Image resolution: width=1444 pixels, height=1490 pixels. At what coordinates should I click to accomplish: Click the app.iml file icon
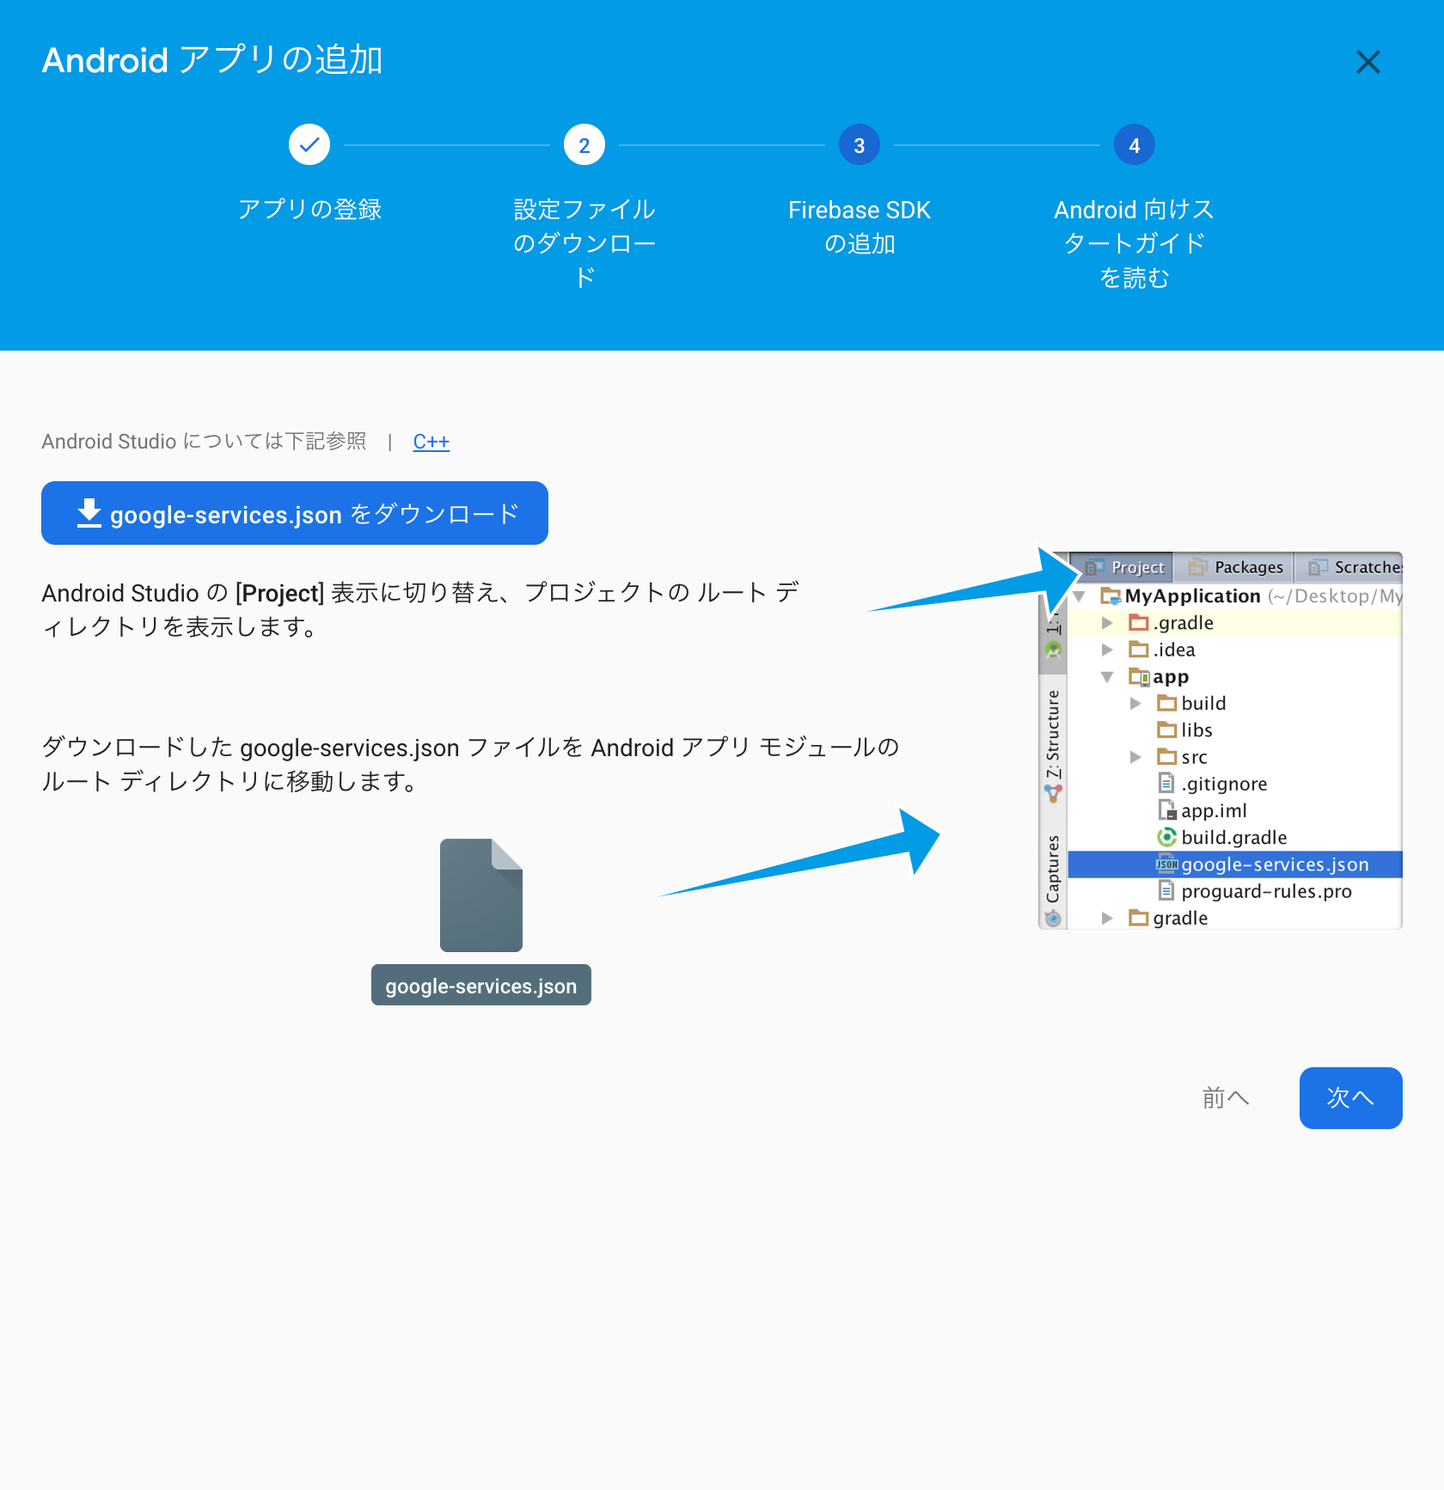click(1166, 810)
